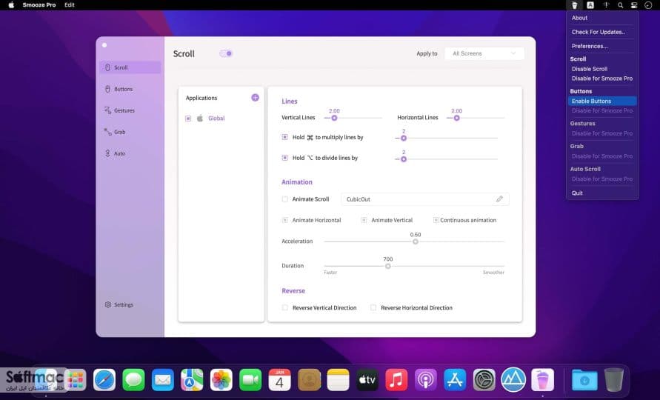Viewport: 660px width, 400px height.
Task: Click the blue mountain app icon in Dock
Action: (513, 379)
